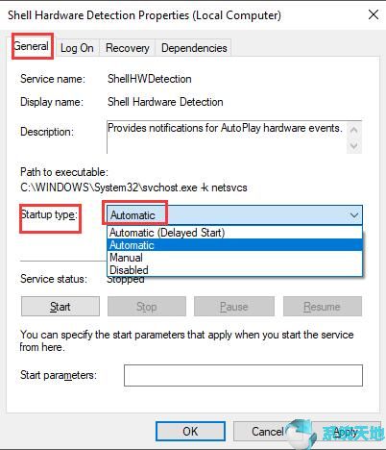
Task: Collapse the Startup type dropdown arrow
Action: click(354, 215)
